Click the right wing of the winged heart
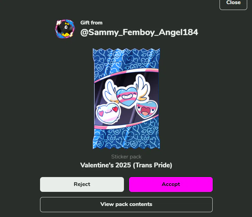The width and height of the screenshot is (252, 217). coord(142,88)
